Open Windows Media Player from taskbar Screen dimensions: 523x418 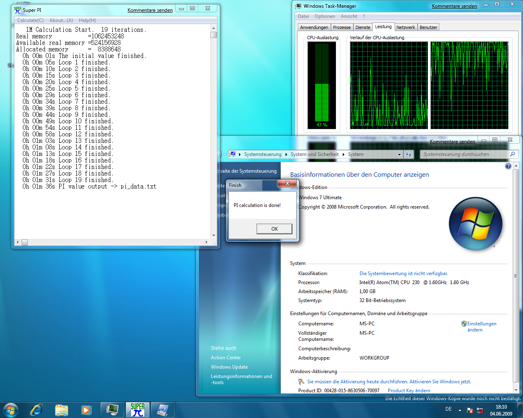click(x=86, y=410)
